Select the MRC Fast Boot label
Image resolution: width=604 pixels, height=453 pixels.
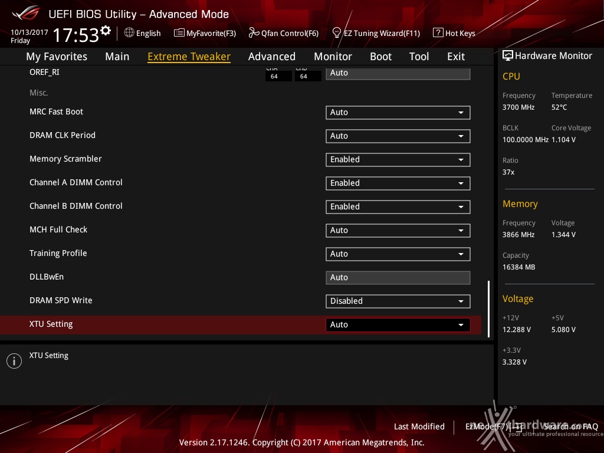point(56,111)
